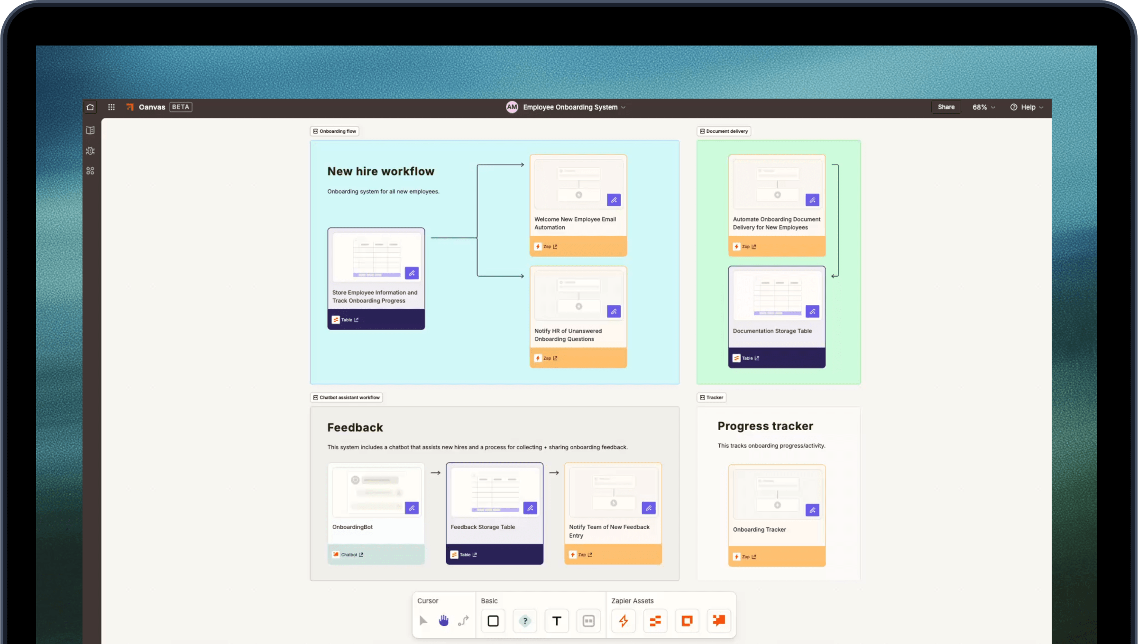Select the Connector line tool
Screen dimensions: 1138x644
click(x=463, y=620)
